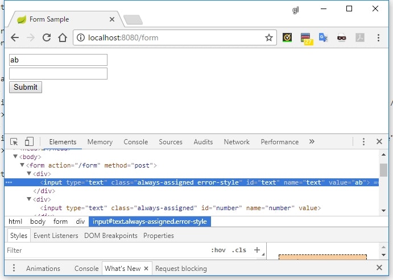Viewport: 393px width, 280px height.
Task: Click the masked face extension icon
Action: (342, 38)
